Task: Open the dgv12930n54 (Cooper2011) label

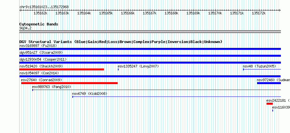Action: [43, 59]
